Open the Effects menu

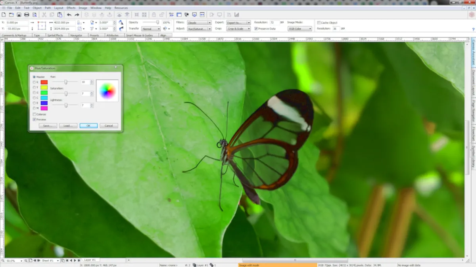71,8
